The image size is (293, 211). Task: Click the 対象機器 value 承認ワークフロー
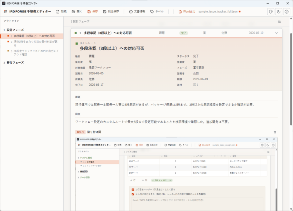click(x=100, y=68)
